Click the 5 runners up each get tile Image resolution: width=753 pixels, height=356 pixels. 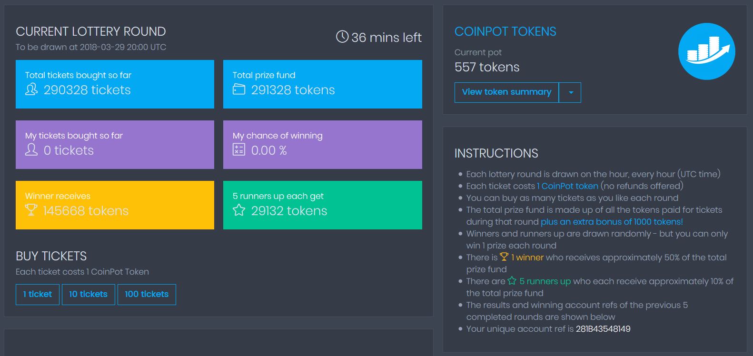[x=323, y=205]
